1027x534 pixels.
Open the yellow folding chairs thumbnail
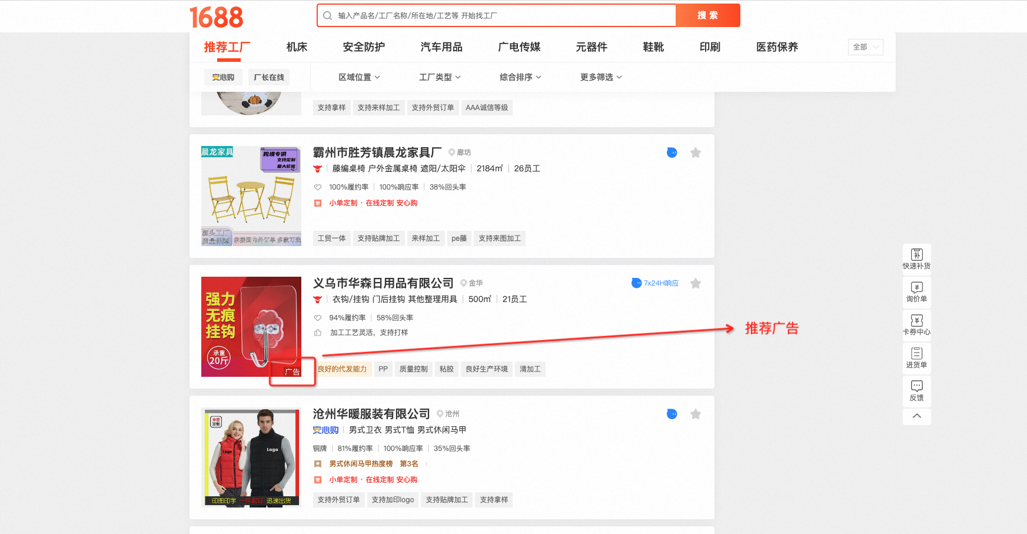pos(251,196)
